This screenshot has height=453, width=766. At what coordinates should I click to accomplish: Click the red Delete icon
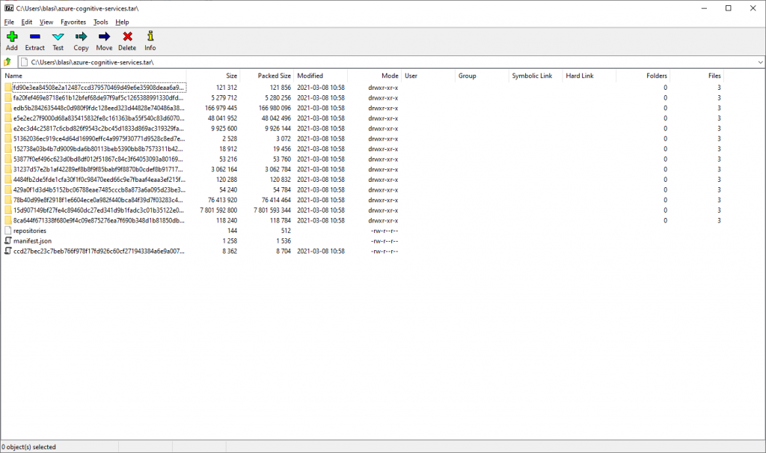point(127,40)
